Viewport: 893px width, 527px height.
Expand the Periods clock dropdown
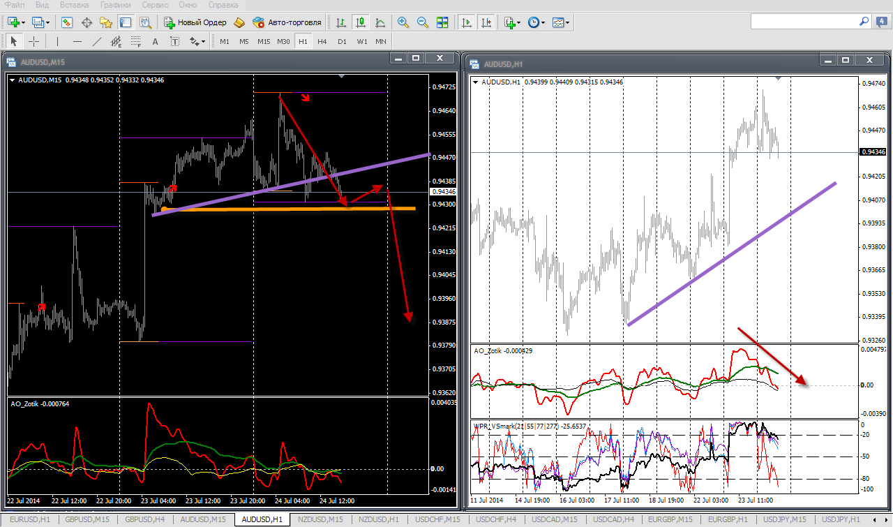click(x=536, y=22)
